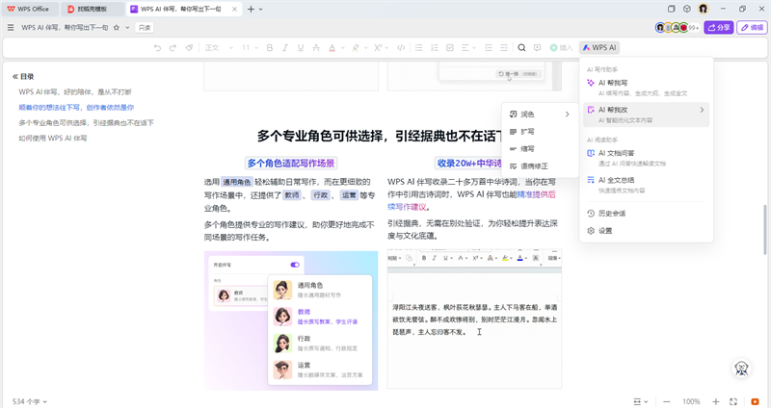The image size is (771, 408).
Task: Apply superscript X² formatting
Action: pyautogui.click(x=378, y=47)
